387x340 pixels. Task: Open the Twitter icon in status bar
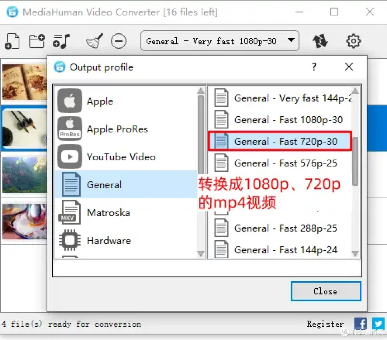click(378, 324)
